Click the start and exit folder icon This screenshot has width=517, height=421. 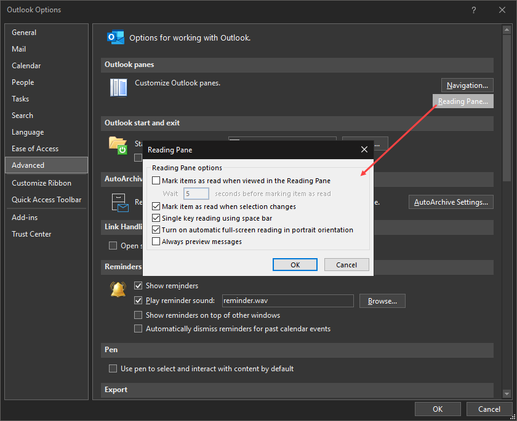[x=118, y=146]
